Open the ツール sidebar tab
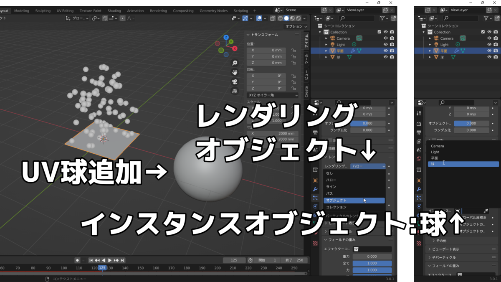This screenshot has height=282, width=501. point(306,58)
